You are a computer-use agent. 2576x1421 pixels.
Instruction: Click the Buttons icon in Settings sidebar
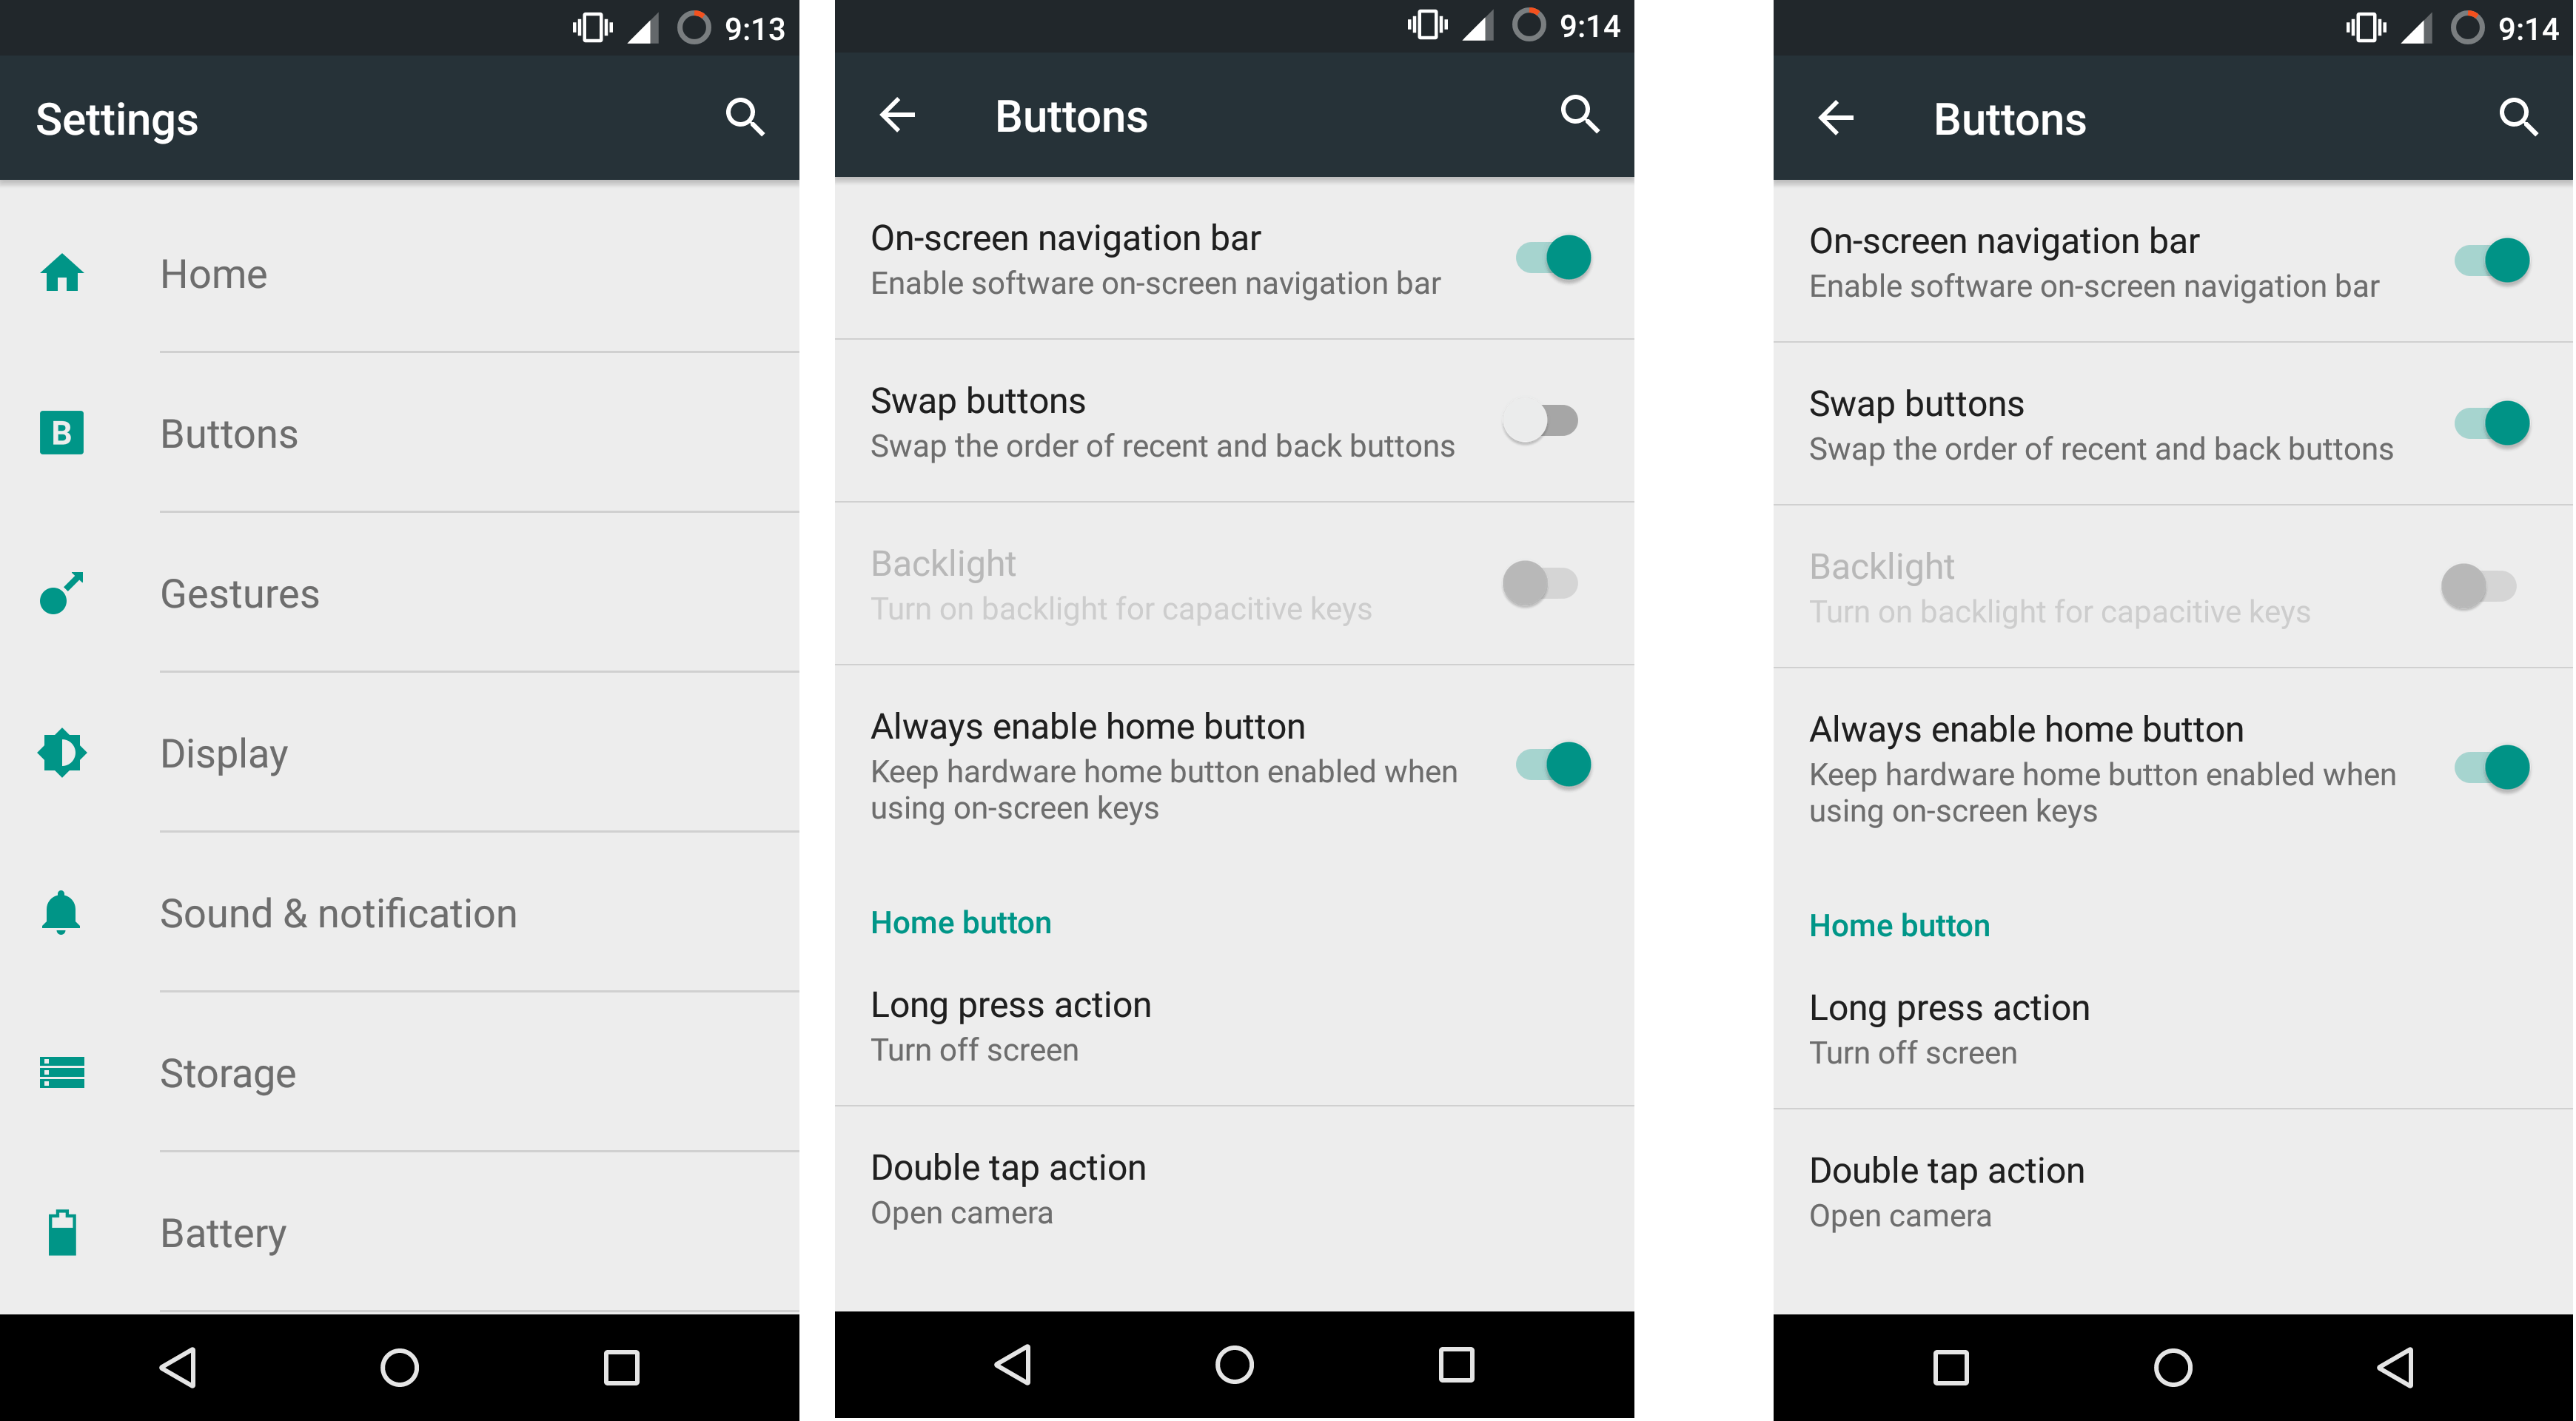[x=61, y=431]
